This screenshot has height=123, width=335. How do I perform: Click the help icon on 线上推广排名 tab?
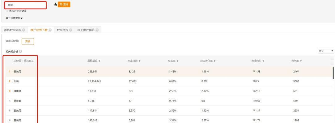97,30
